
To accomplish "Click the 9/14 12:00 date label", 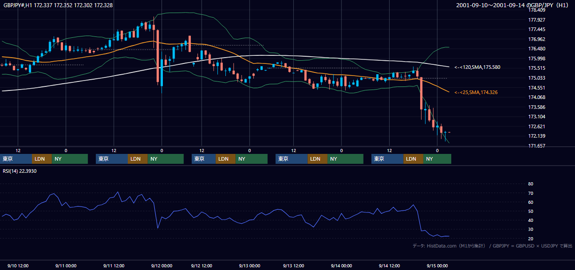I will tap(389, 265).
